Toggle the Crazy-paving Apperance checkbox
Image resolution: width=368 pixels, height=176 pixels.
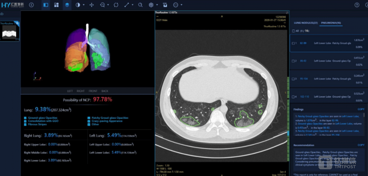[89, 121]
